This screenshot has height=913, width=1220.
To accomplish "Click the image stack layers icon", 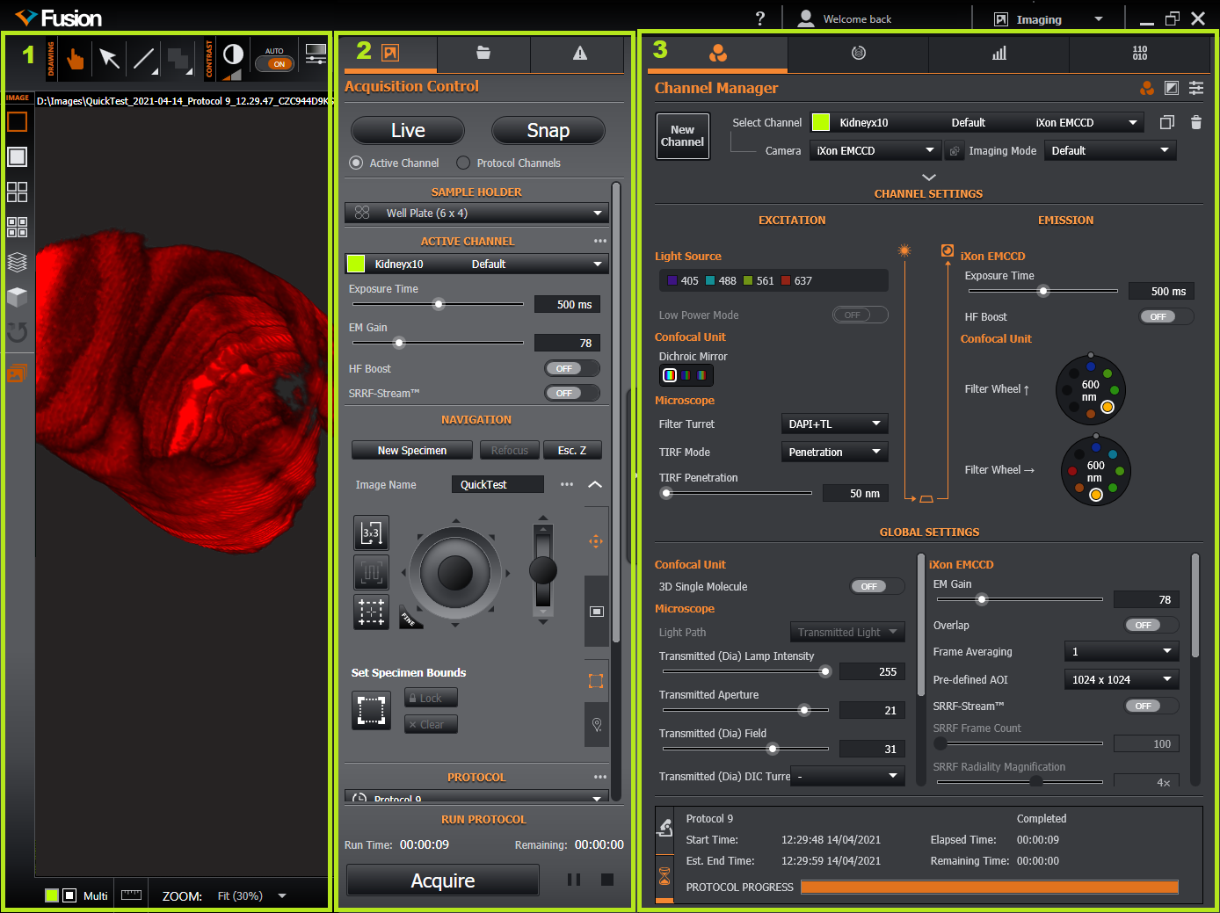I will 18,262.
